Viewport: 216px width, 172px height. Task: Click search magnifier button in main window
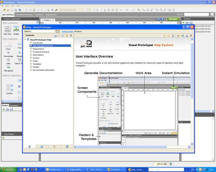(x=212, y=14)
